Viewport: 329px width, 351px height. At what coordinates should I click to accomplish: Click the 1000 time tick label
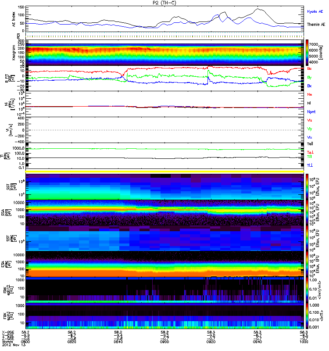pyautogui.click(x=304, y=342)
